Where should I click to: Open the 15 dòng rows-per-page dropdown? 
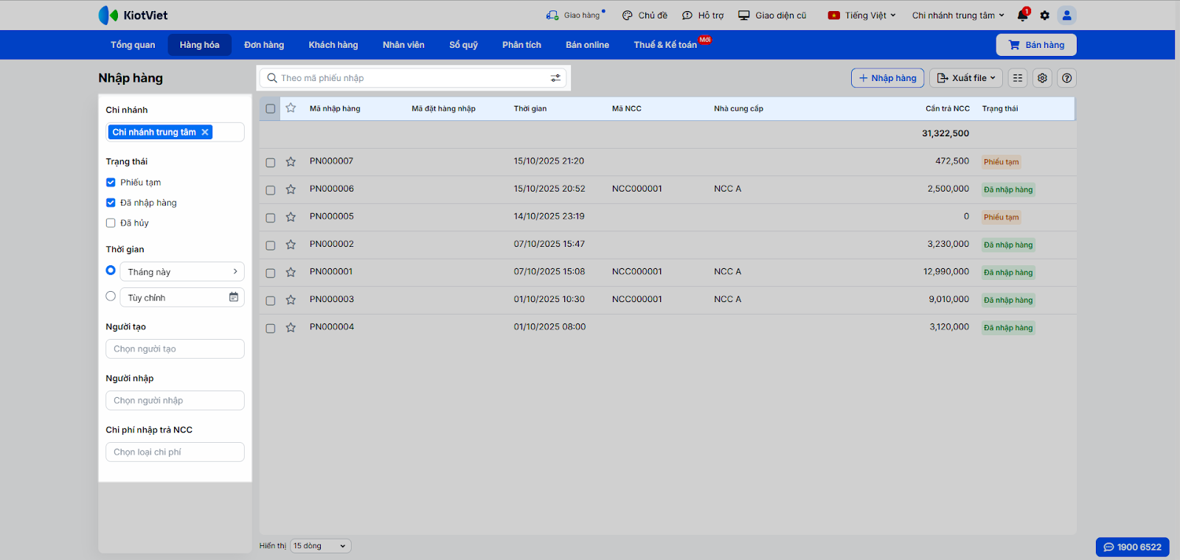[x=320, y=546]
